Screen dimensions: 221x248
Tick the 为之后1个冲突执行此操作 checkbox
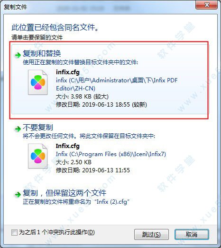click(14, 232)
